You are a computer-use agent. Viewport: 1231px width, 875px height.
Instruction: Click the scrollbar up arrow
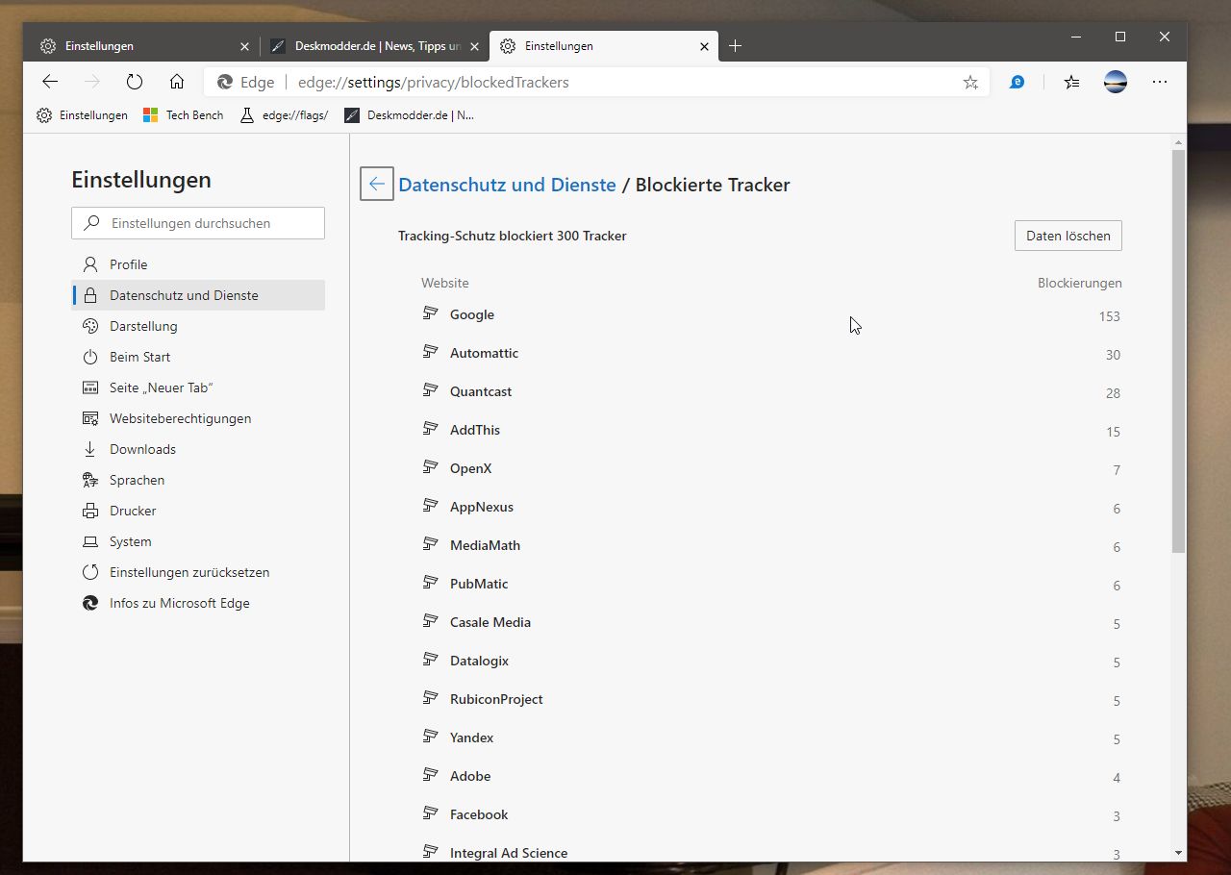pyautogui.click(x=1178, y=142)
